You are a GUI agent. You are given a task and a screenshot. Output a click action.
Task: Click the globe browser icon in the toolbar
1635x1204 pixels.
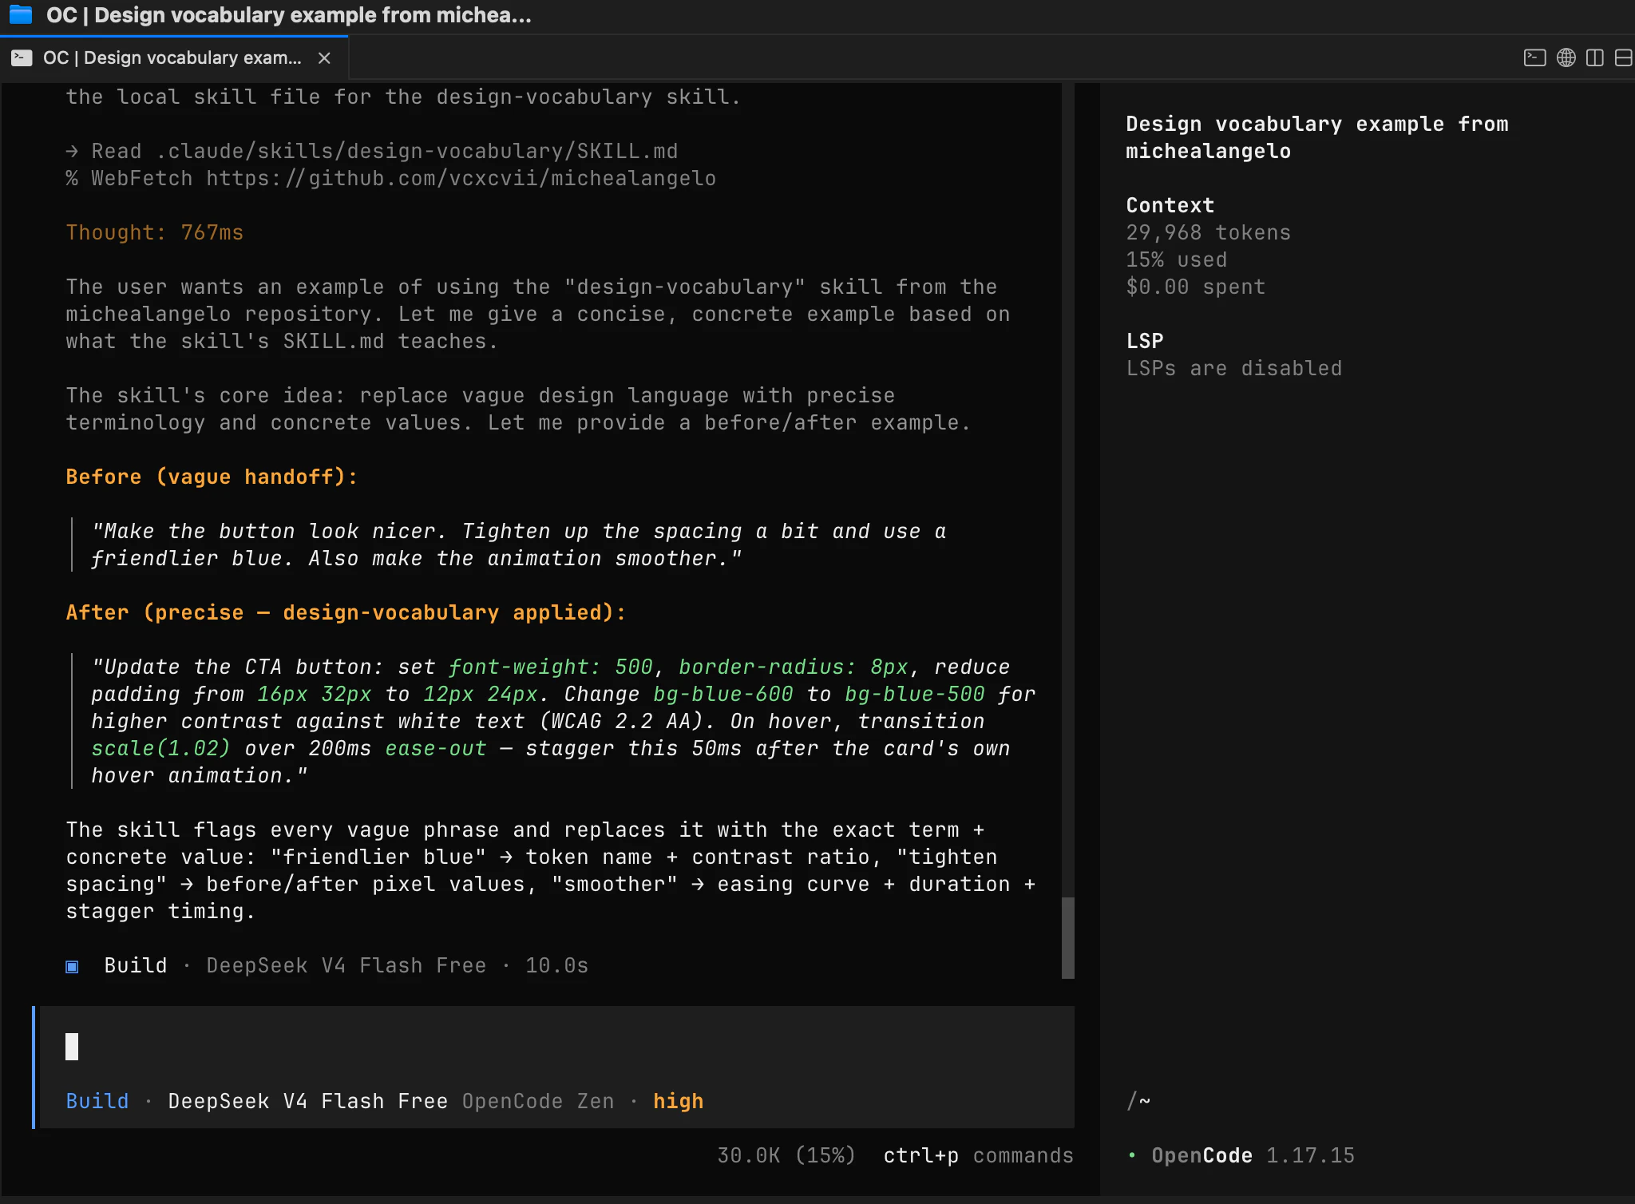click(1566, 57)
